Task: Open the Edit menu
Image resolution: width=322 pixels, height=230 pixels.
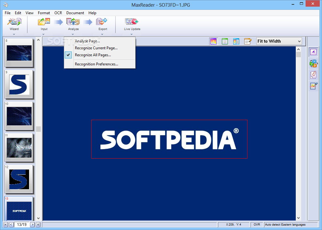Action: (x=18, y=13)
